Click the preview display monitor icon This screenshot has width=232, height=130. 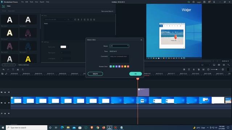214,65
